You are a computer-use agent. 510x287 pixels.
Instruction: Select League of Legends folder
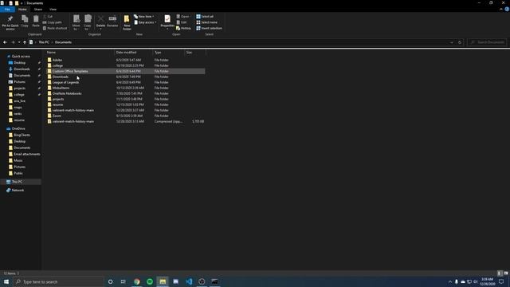point(125,82)
